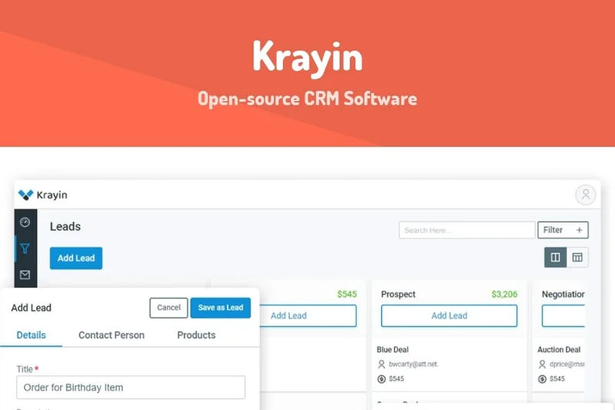Click the Leads page heading
The image size is (615, 410).
pos(65,227)
